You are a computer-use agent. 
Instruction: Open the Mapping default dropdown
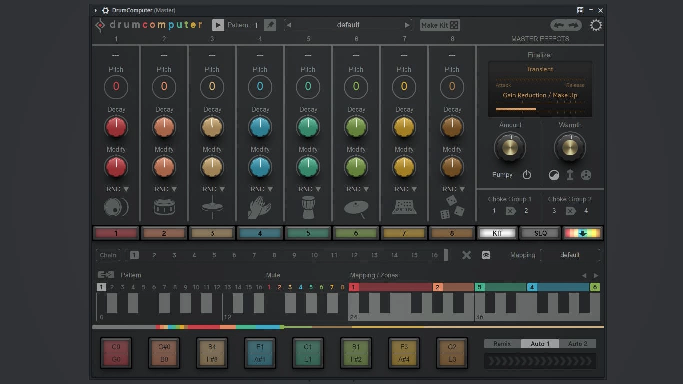click(x=570, y=255)
